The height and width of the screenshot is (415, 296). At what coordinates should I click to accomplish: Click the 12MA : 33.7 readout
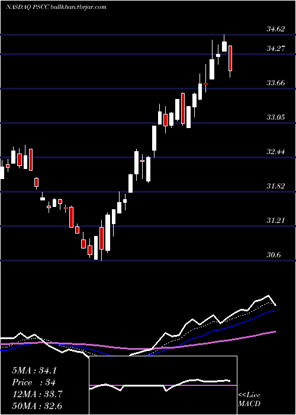37,394
